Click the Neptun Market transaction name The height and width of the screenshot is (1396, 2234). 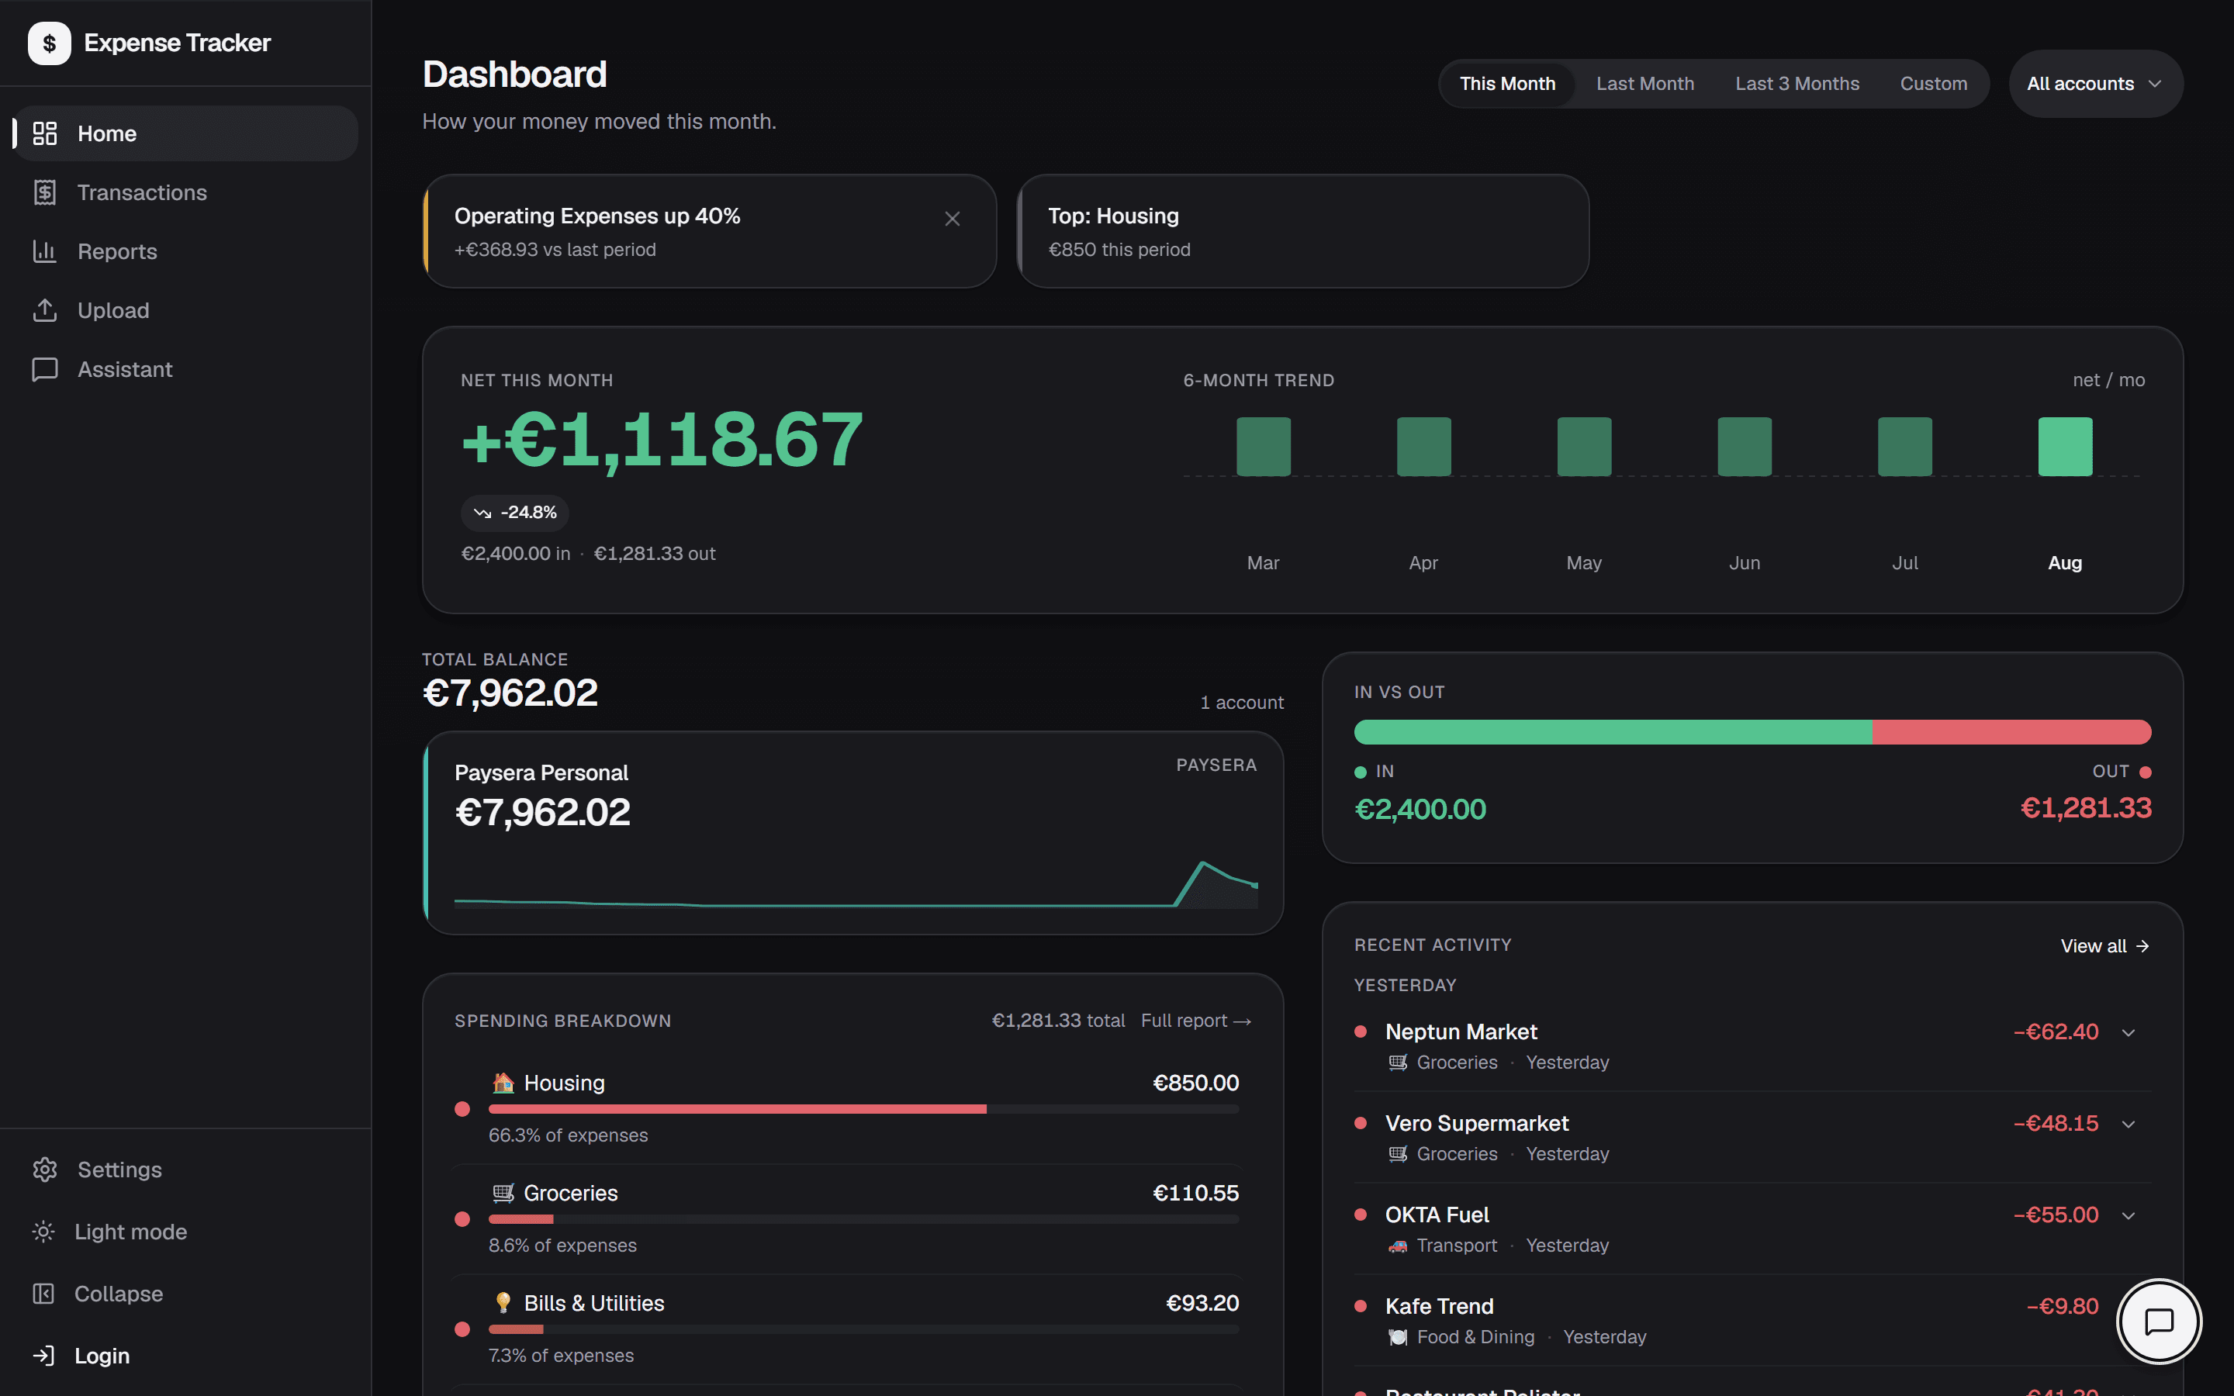pos(1461,1031)
